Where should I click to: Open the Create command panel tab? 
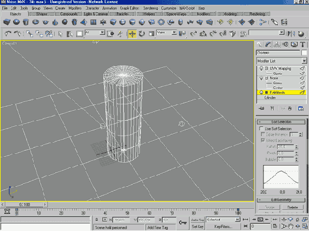coord(259,45)
